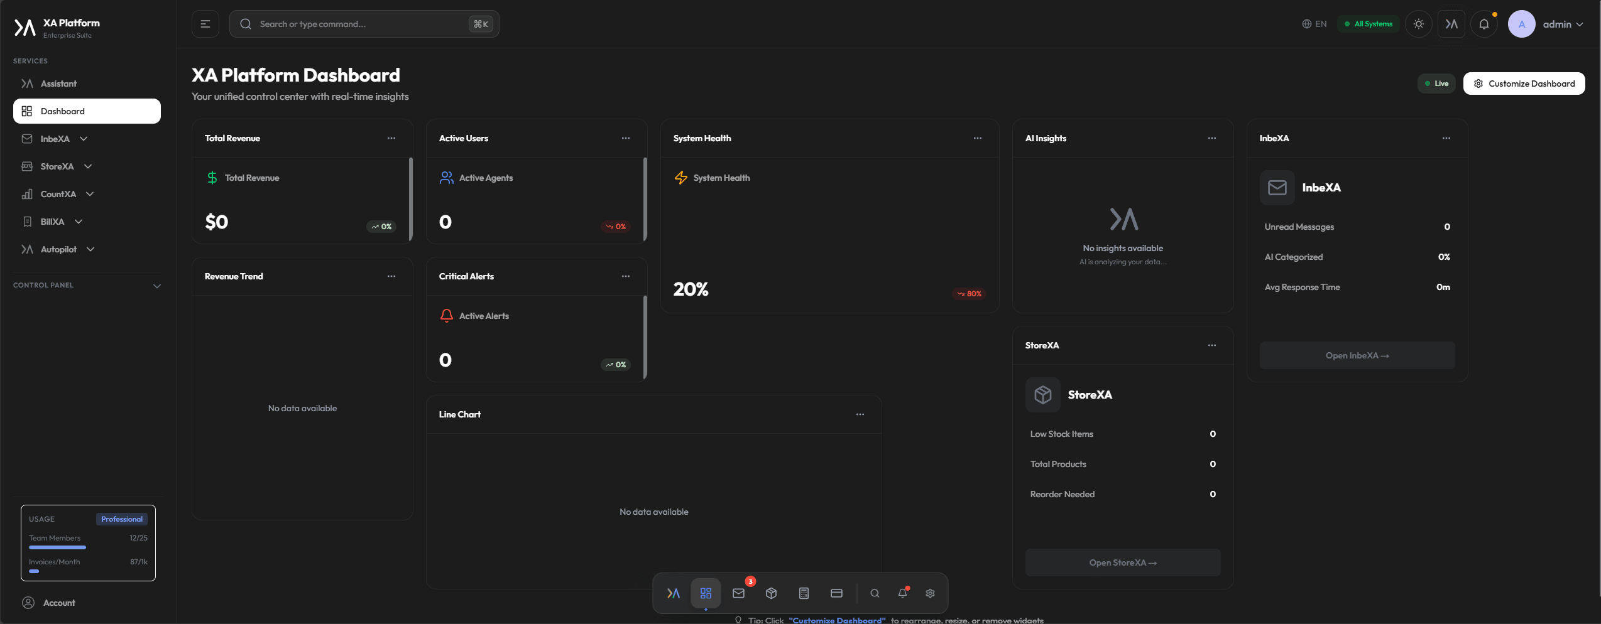Toggle light mode with the sun icon
The width and height of the screenshot is (1601, 624).
(x=1418, y=23)
